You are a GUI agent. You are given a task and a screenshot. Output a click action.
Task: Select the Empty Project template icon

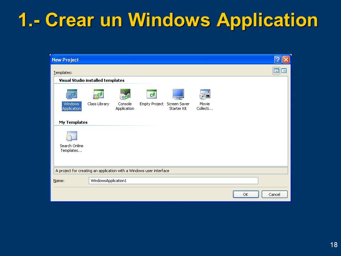151,94
